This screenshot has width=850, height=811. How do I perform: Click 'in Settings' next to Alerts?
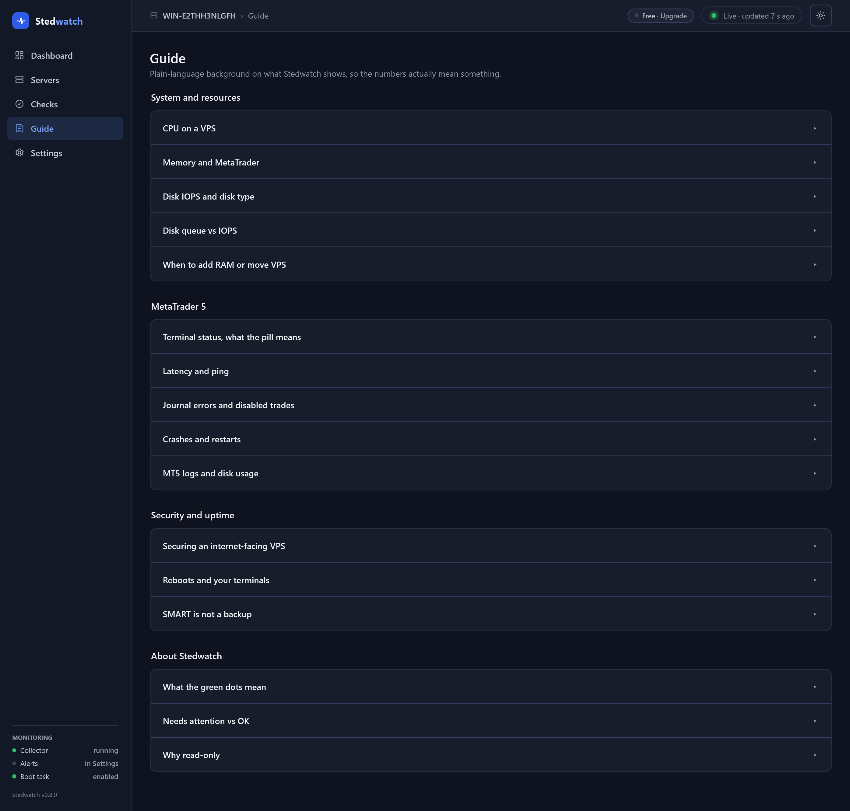coord(102,764)
